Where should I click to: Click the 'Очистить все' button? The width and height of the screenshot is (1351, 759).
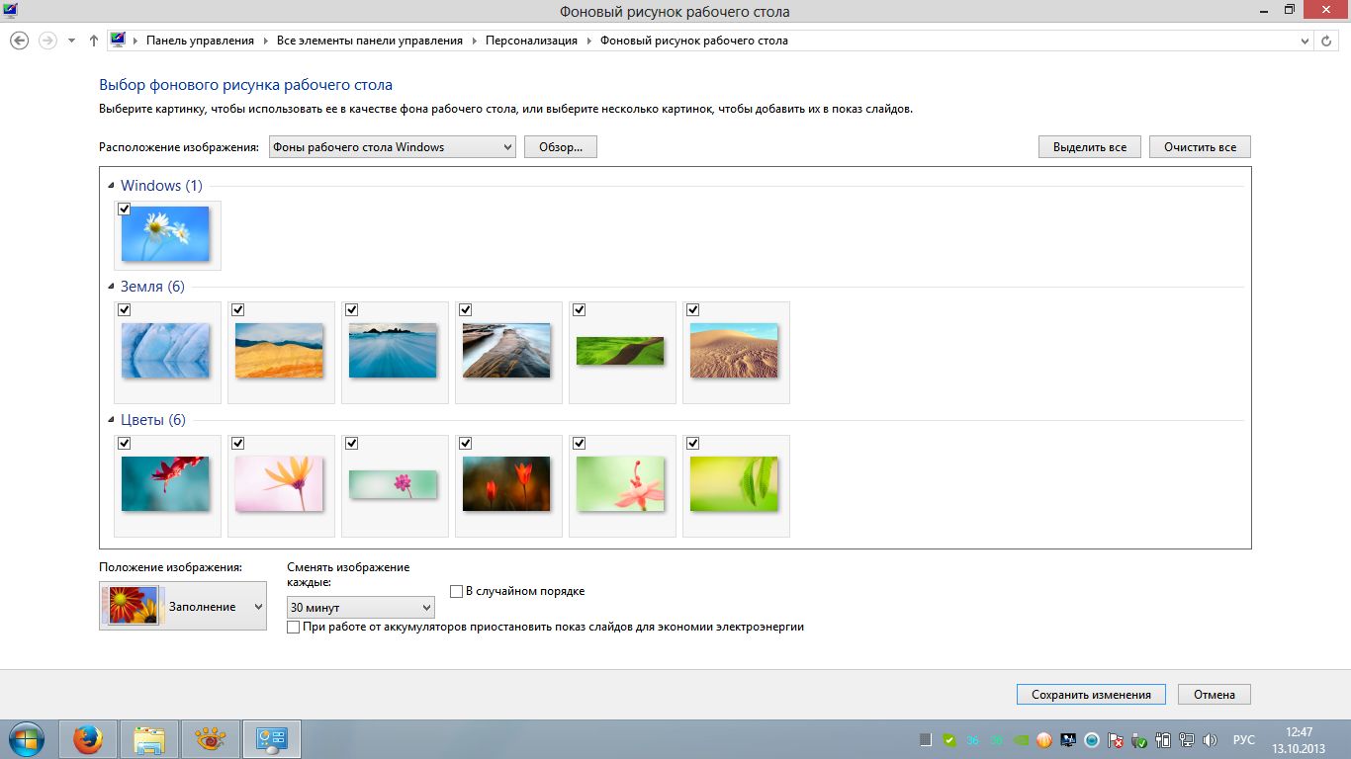click(1200, 147)
